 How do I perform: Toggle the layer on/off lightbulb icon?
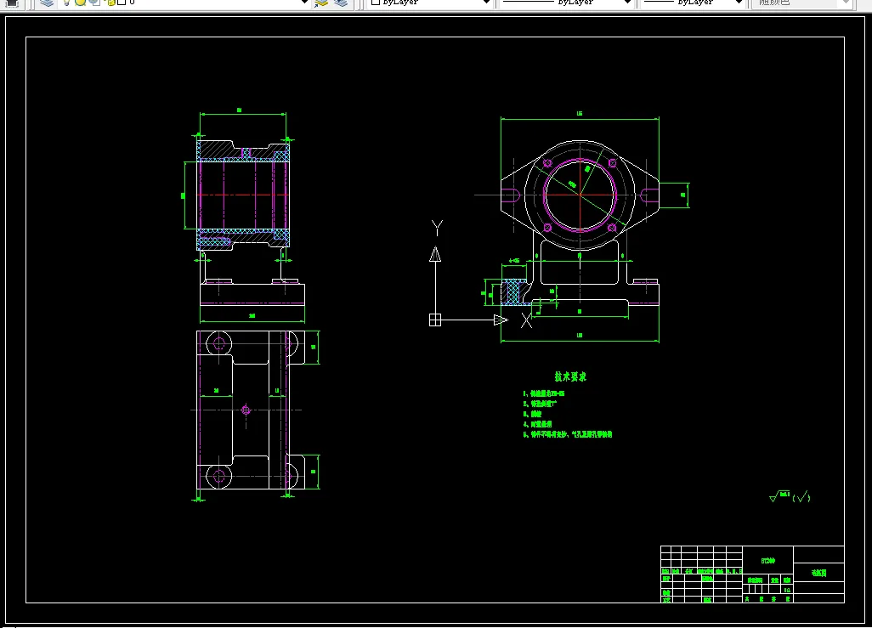pos(67,3)
